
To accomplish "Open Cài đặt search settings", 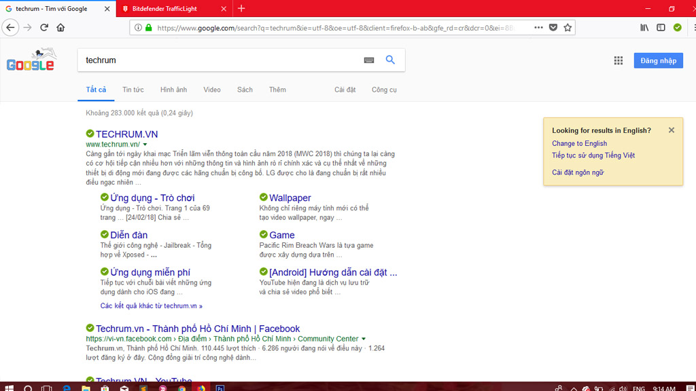I will (345, 90).
